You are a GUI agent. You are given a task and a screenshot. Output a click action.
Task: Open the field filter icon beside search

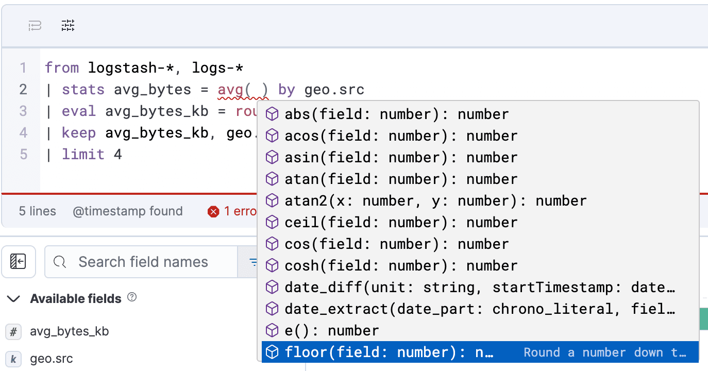(x=254, y=261)
